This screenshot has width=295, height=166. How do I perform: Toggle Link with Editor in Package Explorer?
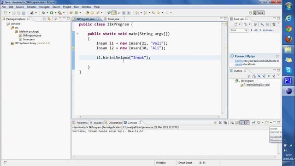49,19
